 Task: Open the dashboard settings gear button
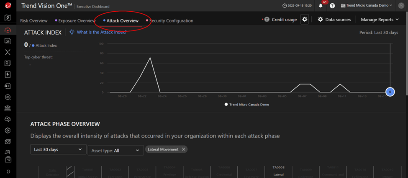click(305, 20)
